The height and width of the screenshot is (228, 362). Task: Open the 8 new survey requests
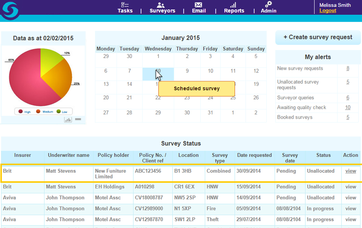[x=348, y=69]
